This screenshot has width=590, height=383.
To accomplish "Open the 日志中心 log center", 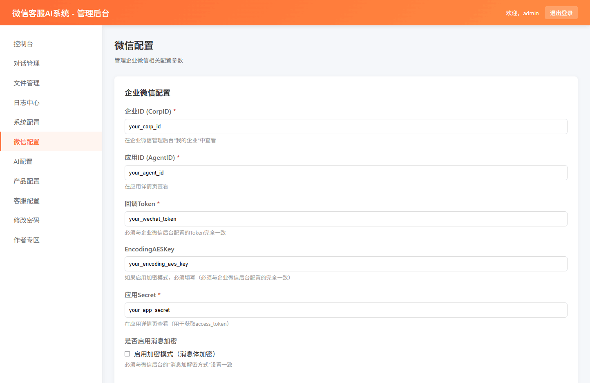I will pos(26,103).
